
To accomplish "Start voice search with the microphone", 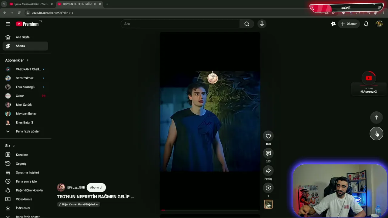I will click(262, 24).
